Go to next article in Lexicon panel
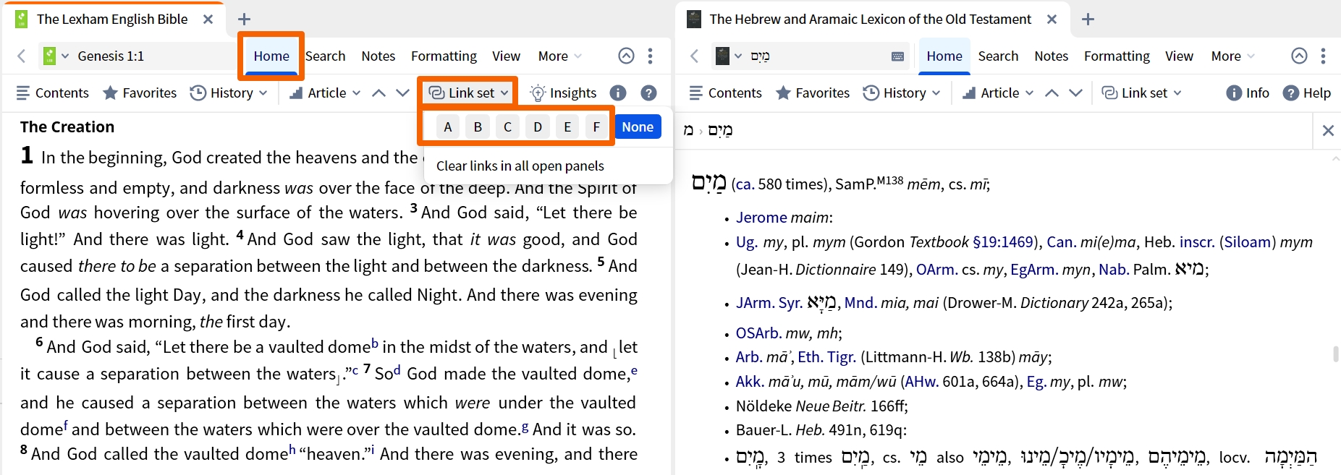1341x475 pixels. pos(1076,93)
